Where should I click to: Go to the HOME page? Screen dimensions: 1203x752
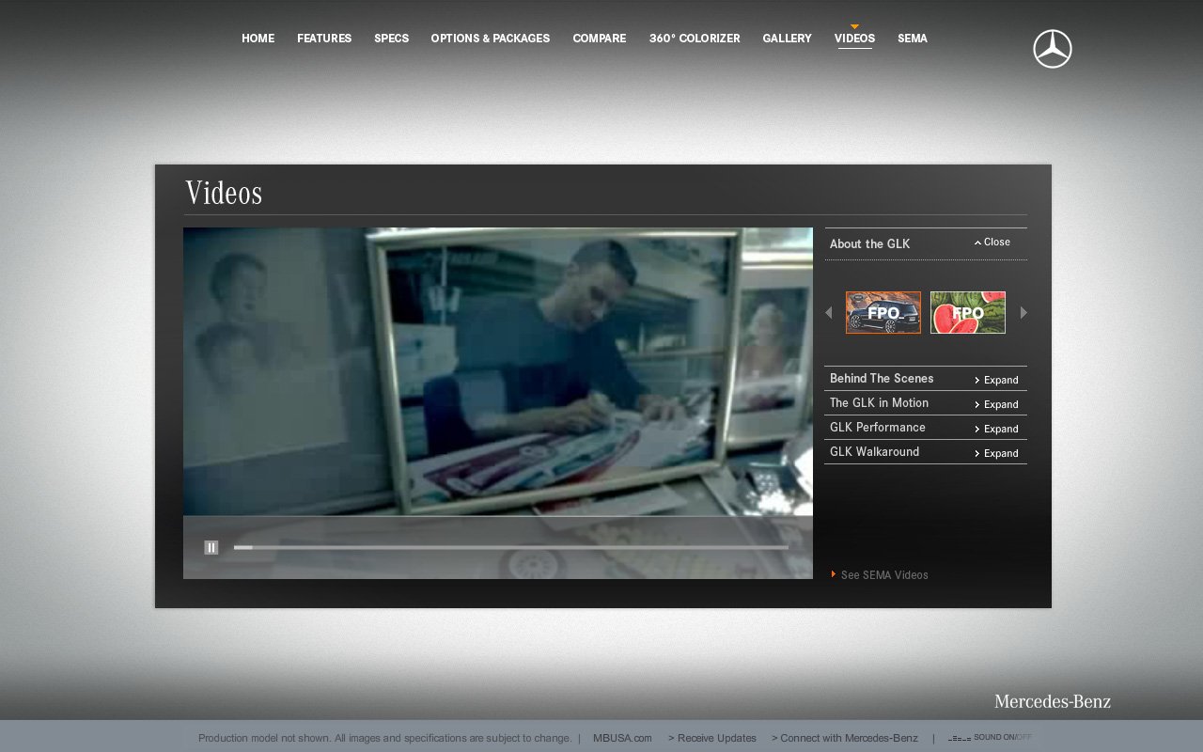pyautogui.click(x=258, y=39)
